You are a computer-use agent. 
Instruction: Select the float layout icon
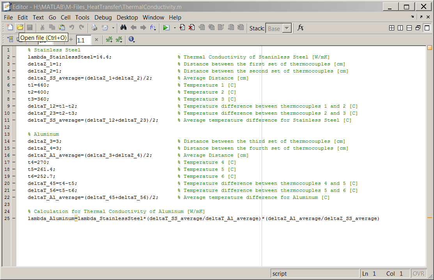(418, 28)
